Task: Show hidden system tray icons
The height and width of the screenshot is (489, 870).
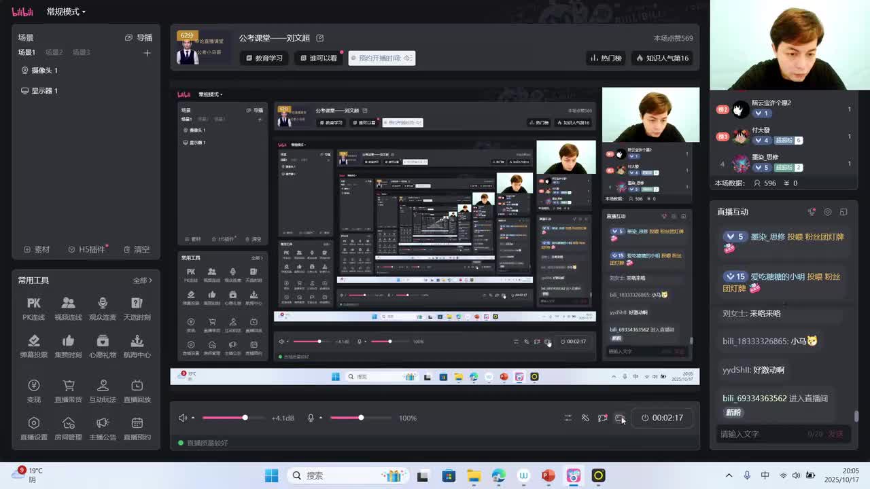Action: point(729,475)
